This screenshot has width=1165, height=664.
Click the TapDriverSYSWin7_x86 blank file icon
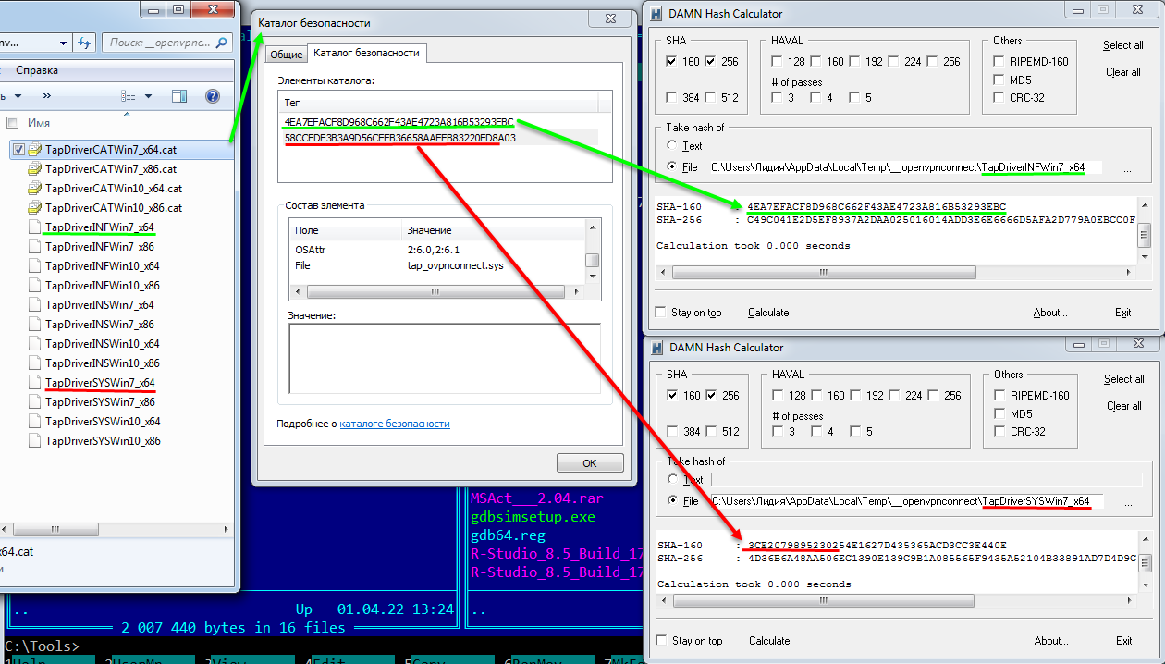[x=35, y=402]
